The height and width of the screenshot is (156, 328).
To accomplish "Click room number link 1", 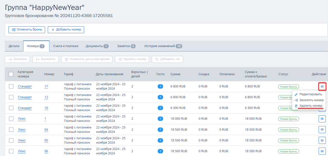I will point(45,119).
